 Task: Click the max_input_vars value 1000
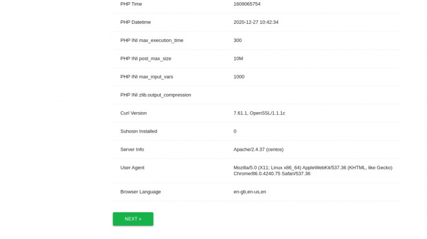point(239,77)
